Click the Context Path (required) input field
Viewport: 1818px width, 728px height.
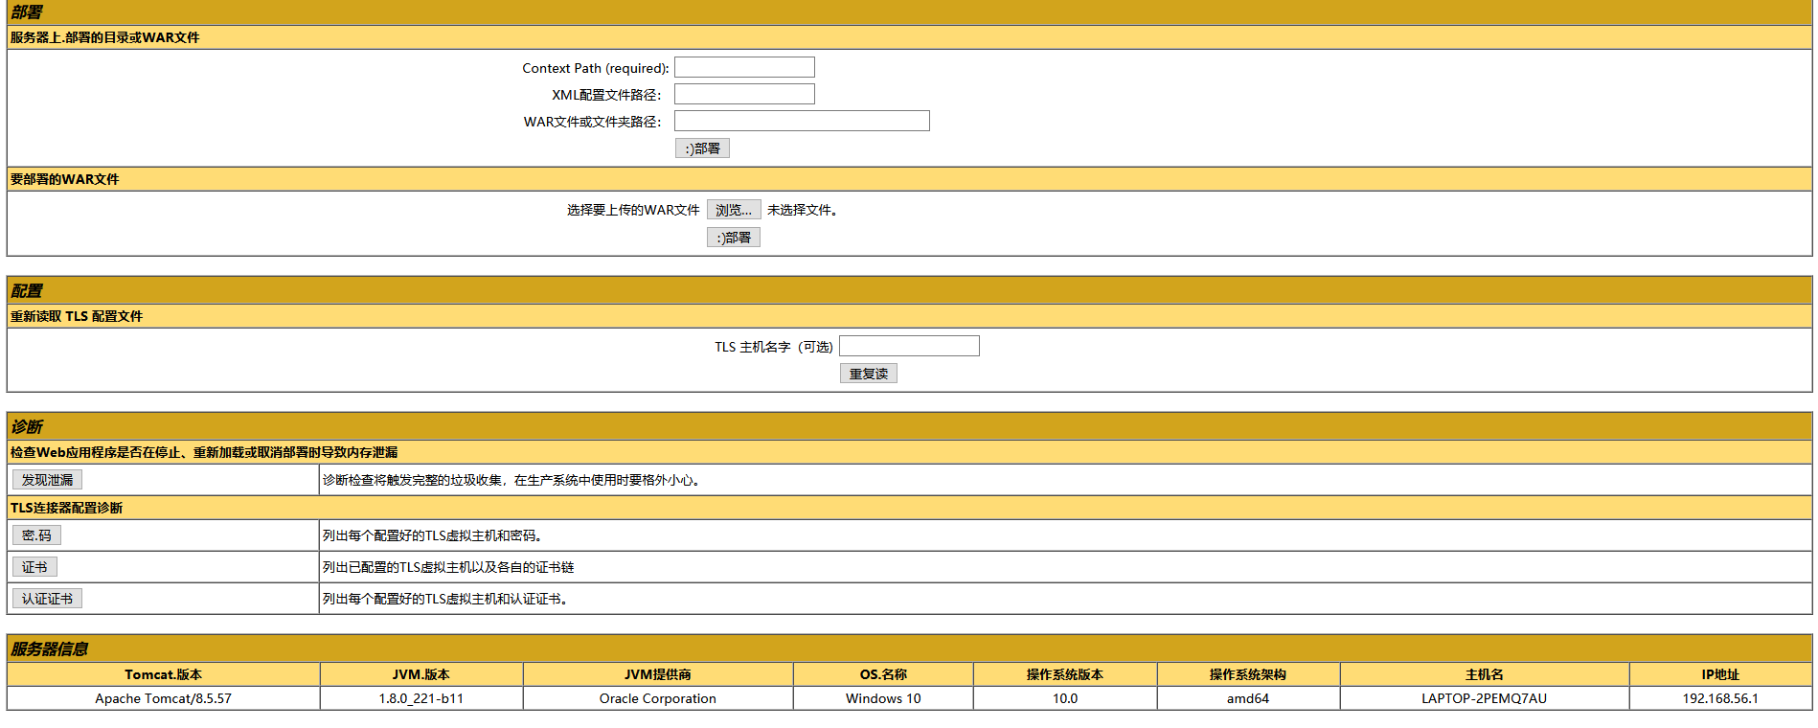(744, 67)
